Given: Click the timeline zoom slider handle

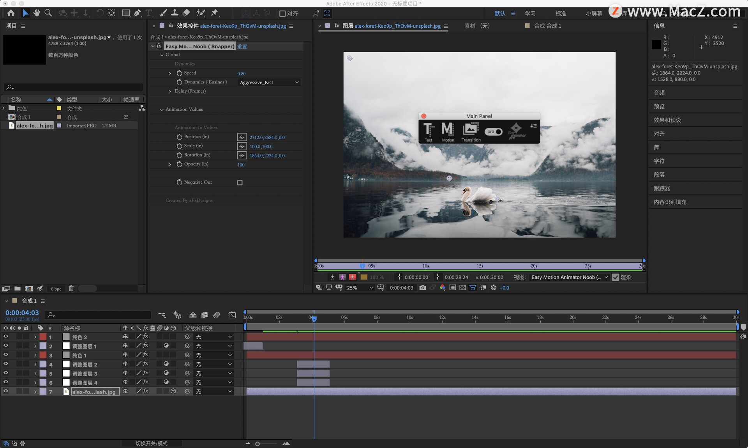Looking at the screenshot, I should tap(258, 444).
